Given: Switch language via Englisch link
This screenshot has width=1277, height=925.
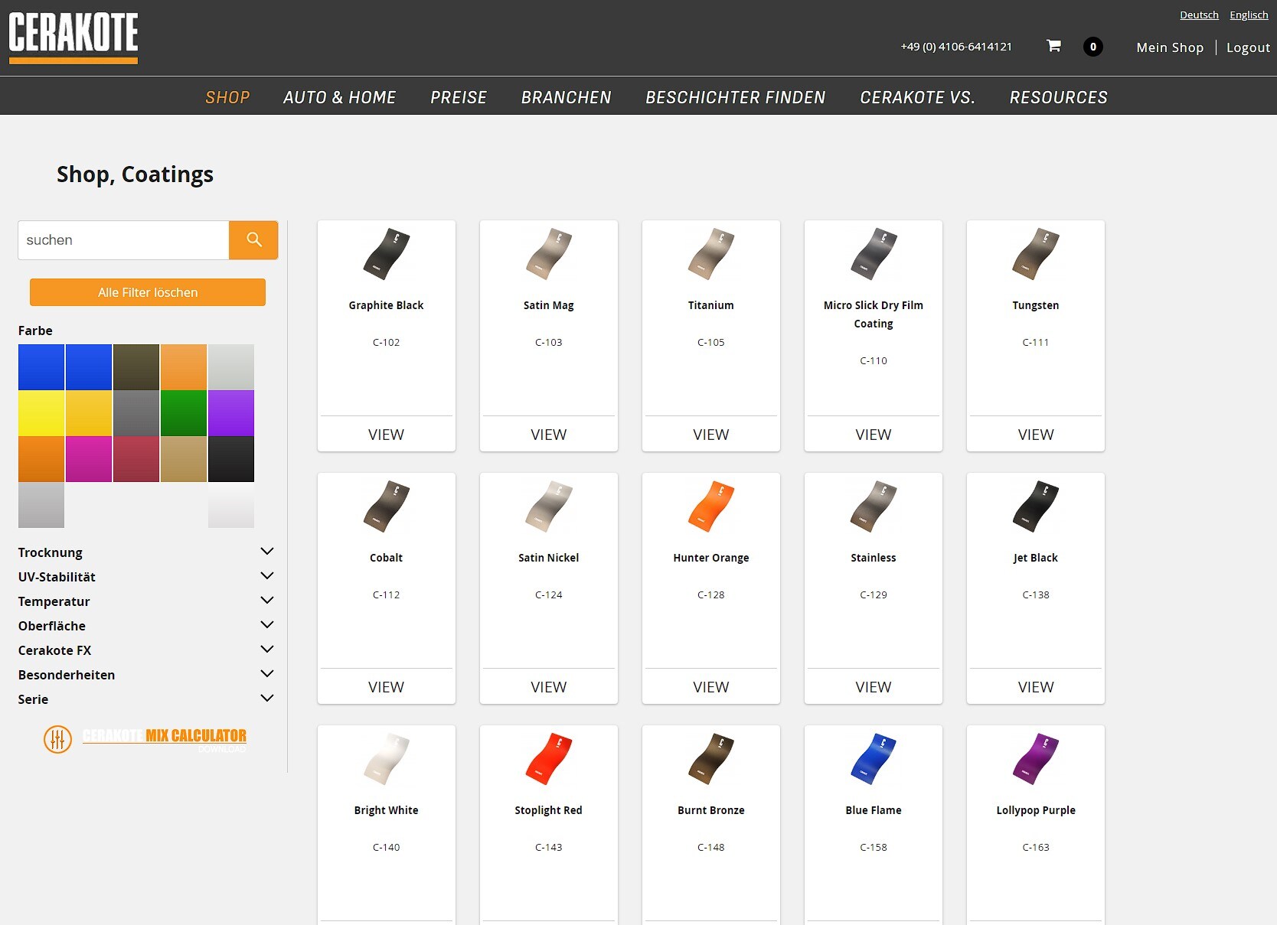Looking at the screenshot, I should point(1249,15).
